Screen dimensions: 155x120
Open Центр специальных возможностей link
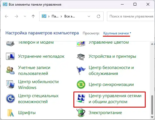coord(38,99)
